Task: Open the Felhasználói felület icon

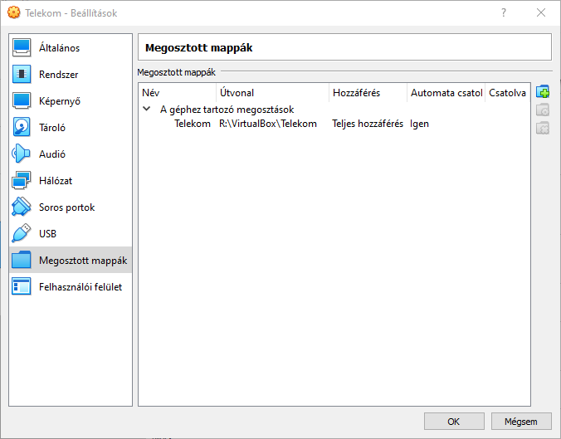Action: pyautogui.click(x=22, y=286)
